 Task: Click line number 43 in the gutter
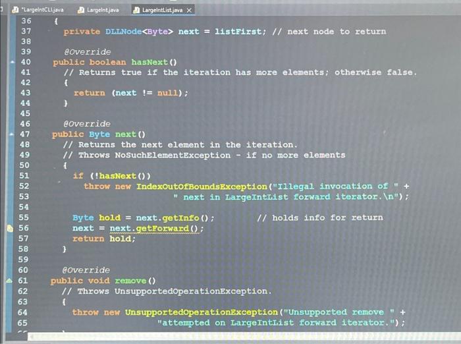point(25,93)
